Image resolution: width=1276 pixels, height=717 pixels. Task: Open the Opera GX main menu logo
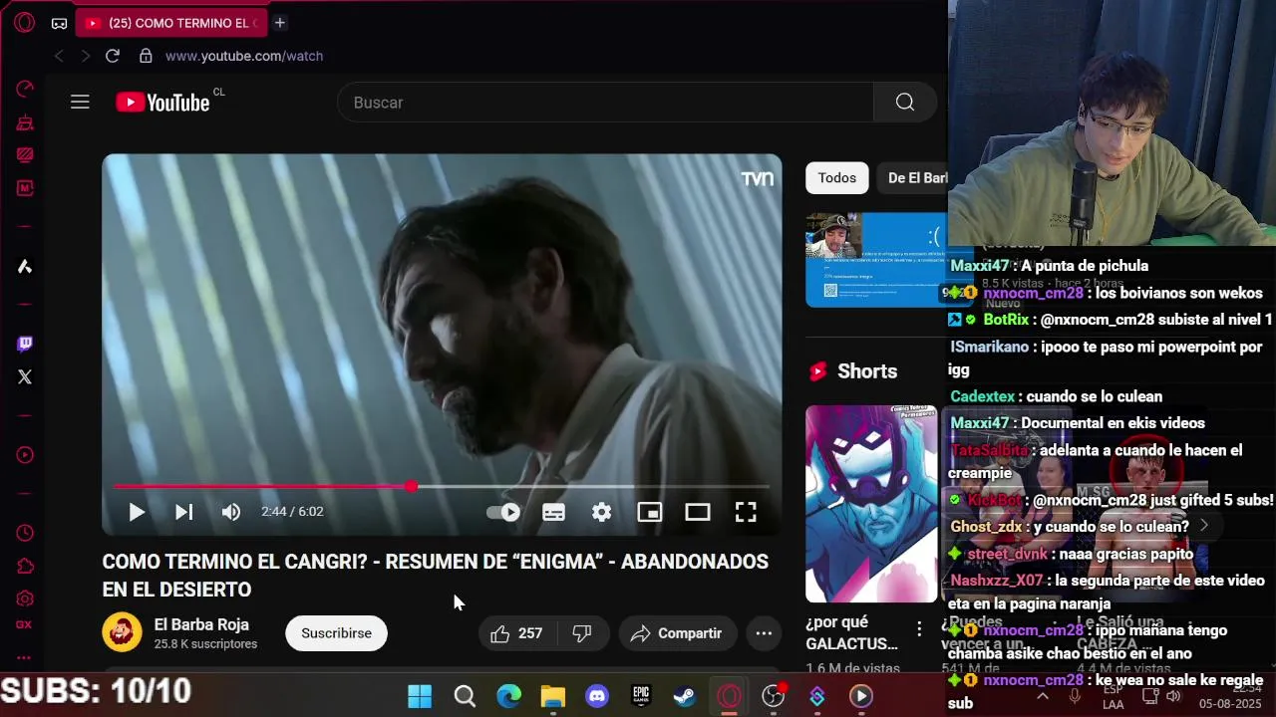[25, 22]
